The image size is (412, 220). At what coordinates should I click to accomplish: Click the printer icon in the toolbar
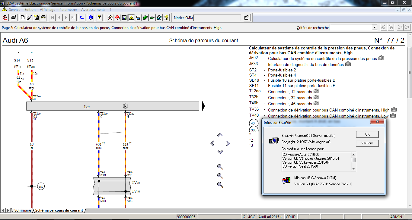click(14, 17)
